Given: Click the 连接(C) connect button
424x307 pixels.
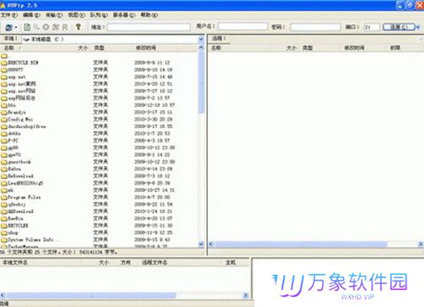Looking at the screenshot, I should 399,27.
